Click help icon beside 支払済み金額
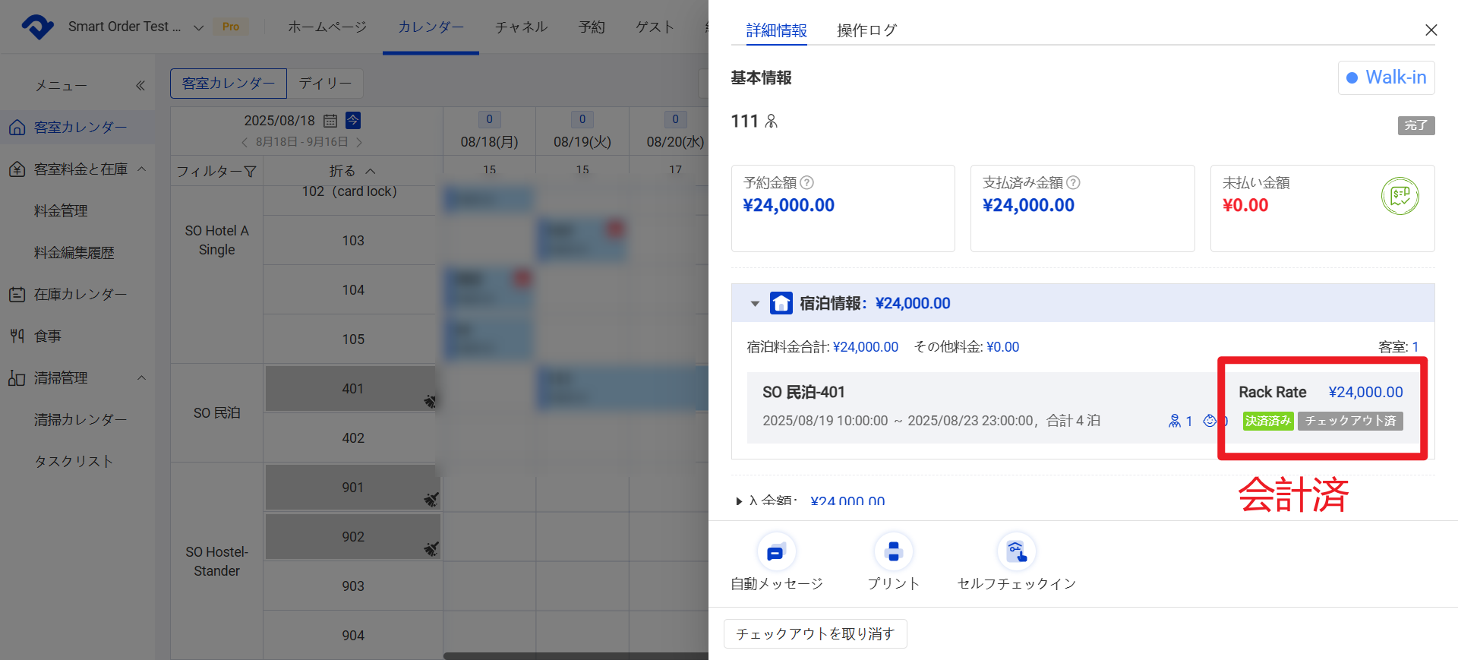The image size is (1458, 660). click(1073, 183)
